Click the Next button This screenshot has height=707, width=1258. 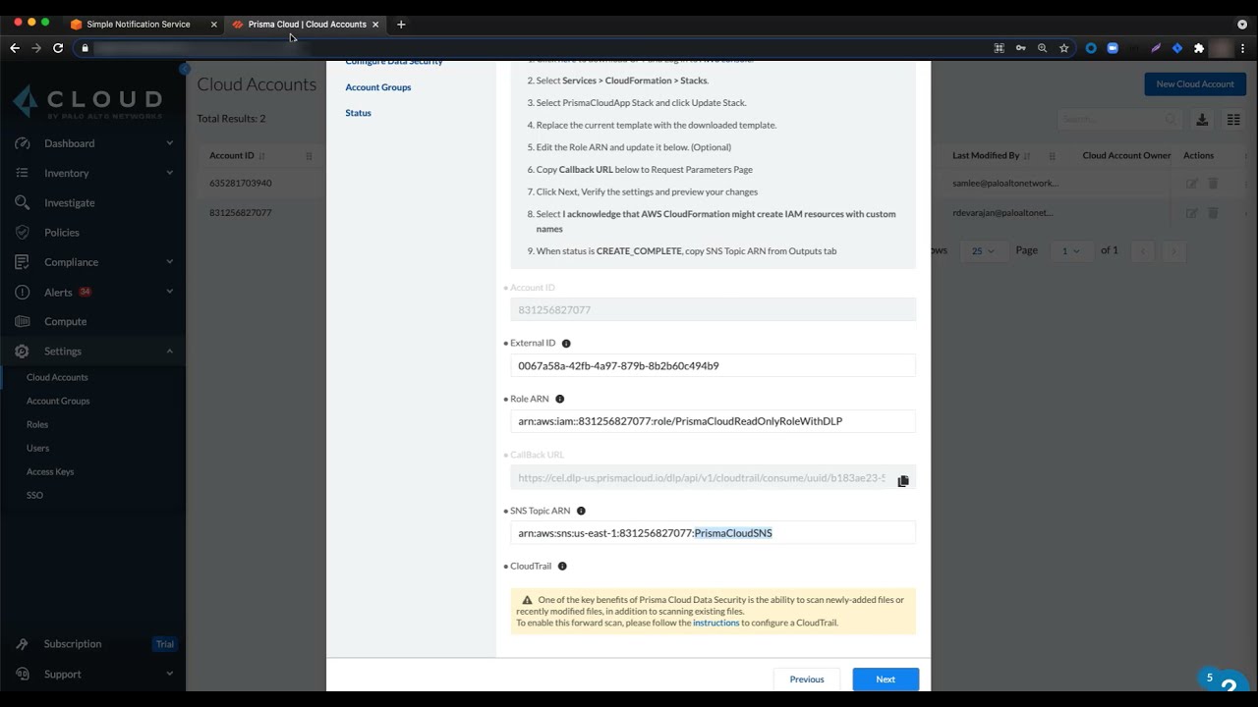[886, 680]
